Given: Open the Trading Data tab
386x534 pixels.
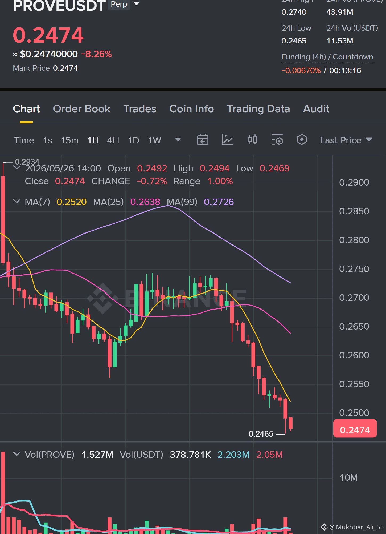Looking at the screenshot, I should tap(258, 109).
